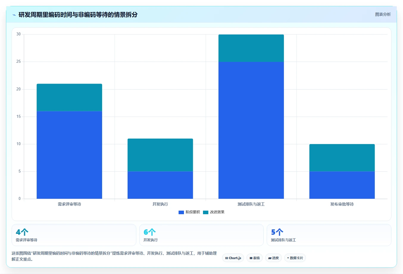Screen dimensions: 403x274
Task: Click the blue 阶段累积 legend swatch
Action: pos(181,212)
